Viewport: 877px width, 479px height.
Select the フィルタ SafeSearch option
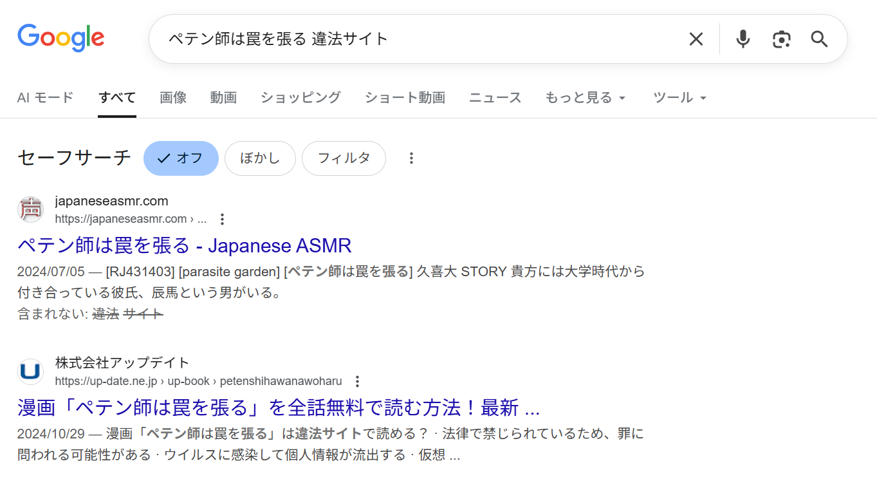[x=344, y=158]
